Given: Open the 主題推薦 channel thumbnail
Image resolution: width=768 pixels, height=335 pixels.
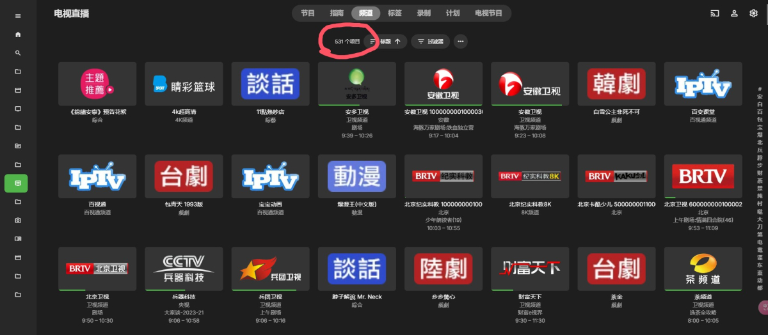Looking at the screenshot, I should click(x=97, y=84).
